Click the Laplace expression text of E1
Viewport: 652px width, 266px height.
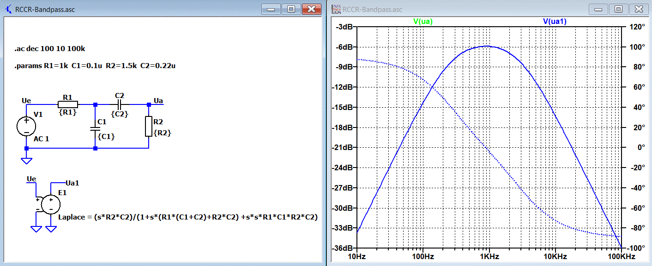pyautogui.click(x=188, y=217)
